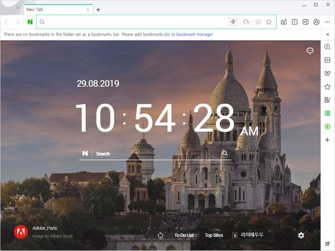Viewport: 335px width, 251px height.
Task: Click the green Naver home icon
Action: coord(30,22)
